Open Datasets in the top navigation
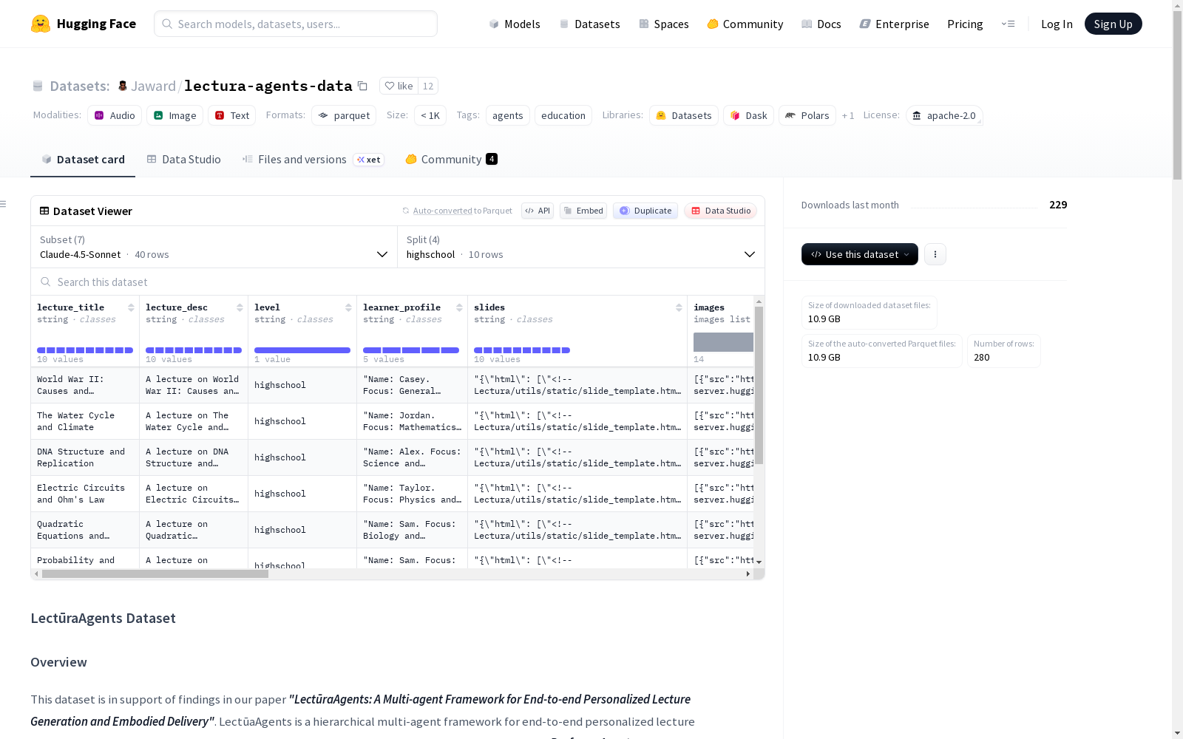1183x739 pixels. point(589,24)
